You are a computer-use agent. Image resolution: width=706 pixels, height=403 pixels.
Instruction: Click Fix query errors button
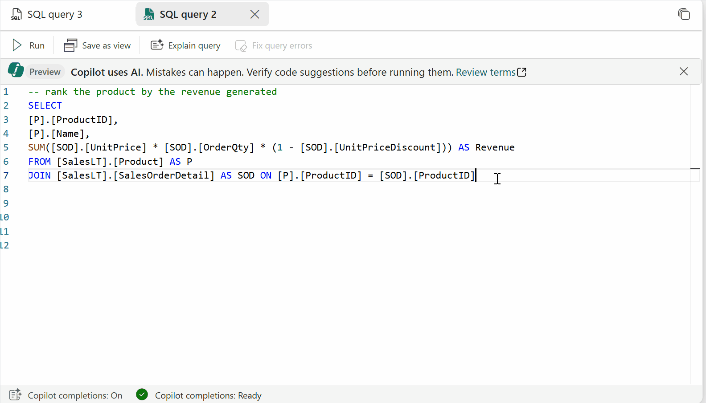(274, 45)
